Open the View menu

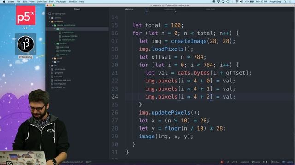click(x=32, y=2)
